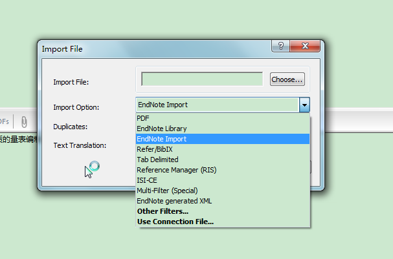Click the Choose... button
Viewport: 393px width, 259px height.
click(287, 79)
